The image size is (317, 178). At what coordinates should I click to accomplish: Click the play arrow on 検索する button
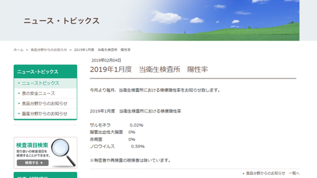coord(42,163)
